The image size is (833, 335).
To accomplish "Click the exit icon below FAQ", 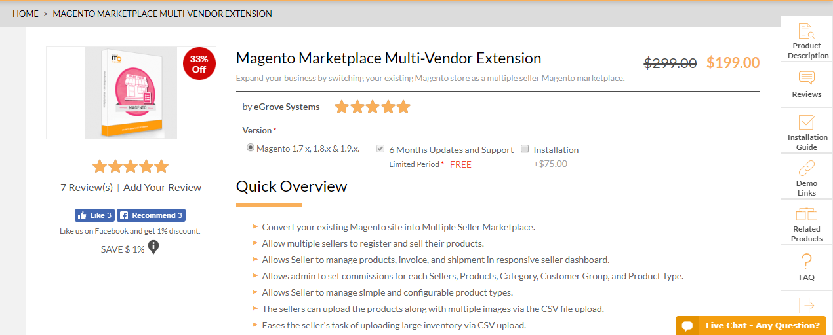I will tap(806, 305).
